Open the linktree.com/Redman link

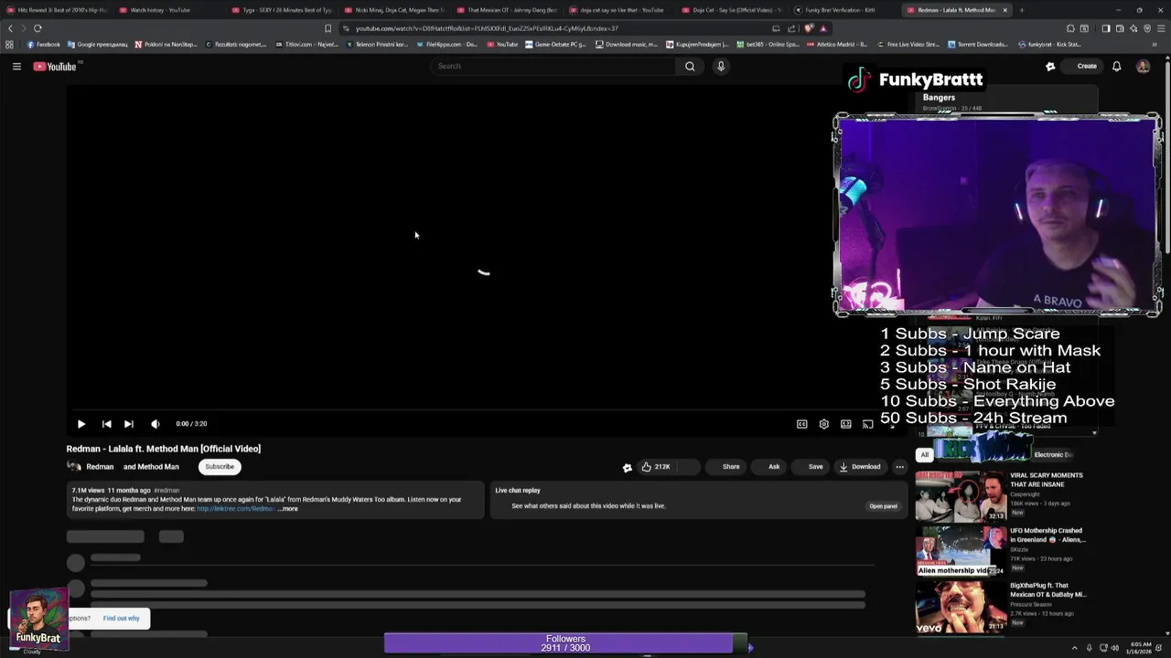pyautogui.click(x=235, y=509)
